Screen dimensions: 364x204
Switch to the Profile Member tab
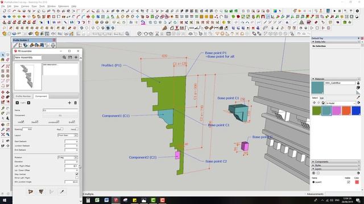(23, 96)
